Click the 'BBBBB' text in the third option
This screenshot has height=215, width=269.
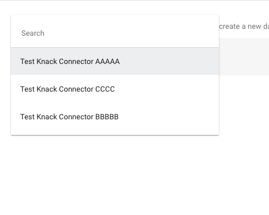coord(107,117)
